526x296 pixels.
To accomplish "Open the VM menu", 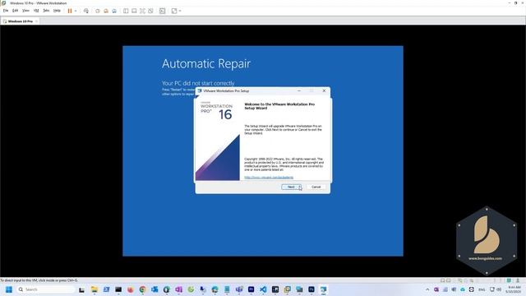I will (x=36, y=11).
